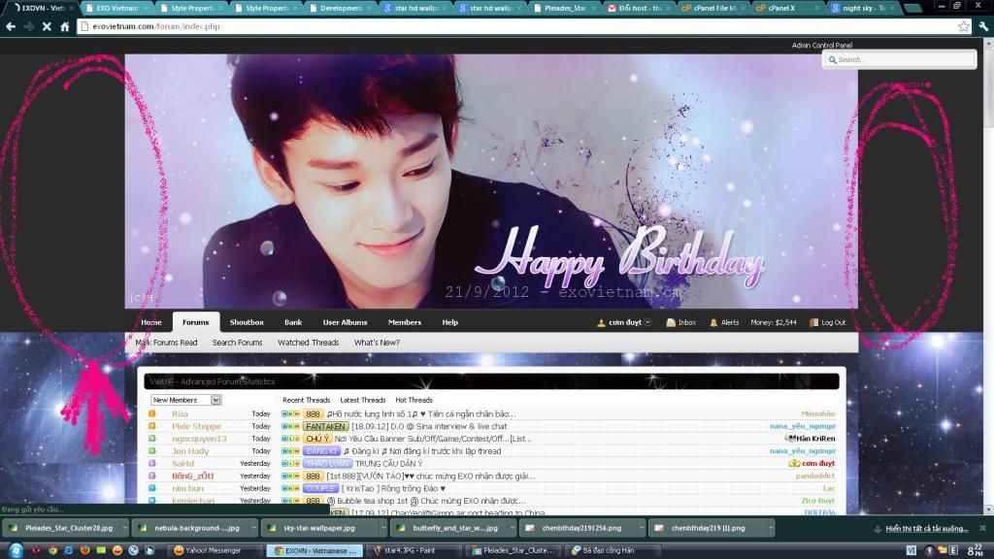
Task: Show Hot Threads statistics tab
Action: (x=414, y=401)
